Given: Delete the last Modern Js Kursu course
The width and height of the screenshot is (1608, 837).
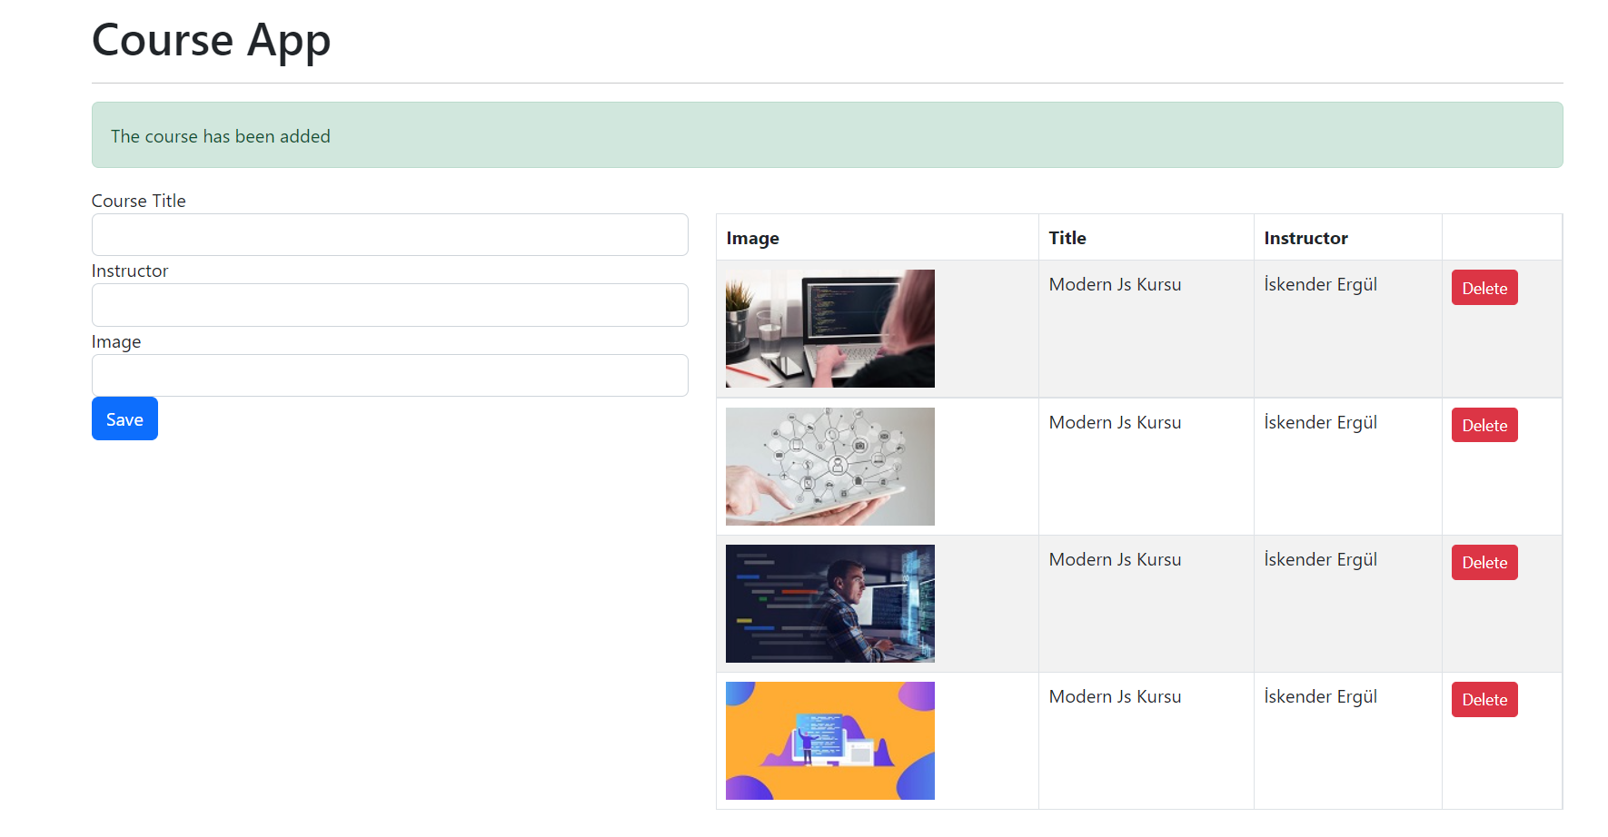Looking at the screenshot, I should click(1484, 699).
